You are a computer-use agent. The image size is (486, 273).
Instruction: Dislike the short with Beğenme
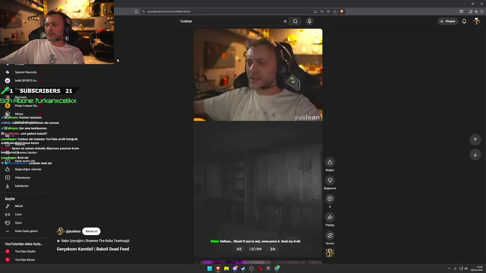pyautogui.click(x=330, y=180)
